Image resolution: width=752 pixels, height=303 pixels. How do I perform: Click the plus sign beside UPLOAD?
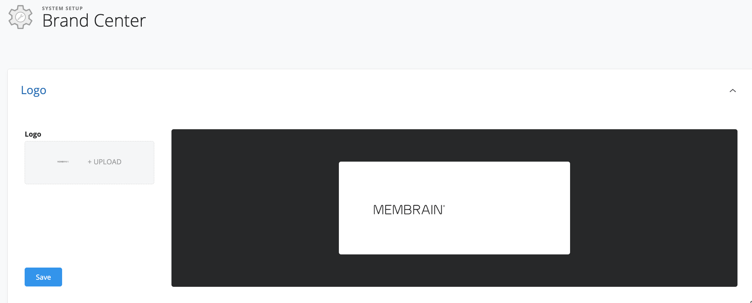tap(89, 162)
